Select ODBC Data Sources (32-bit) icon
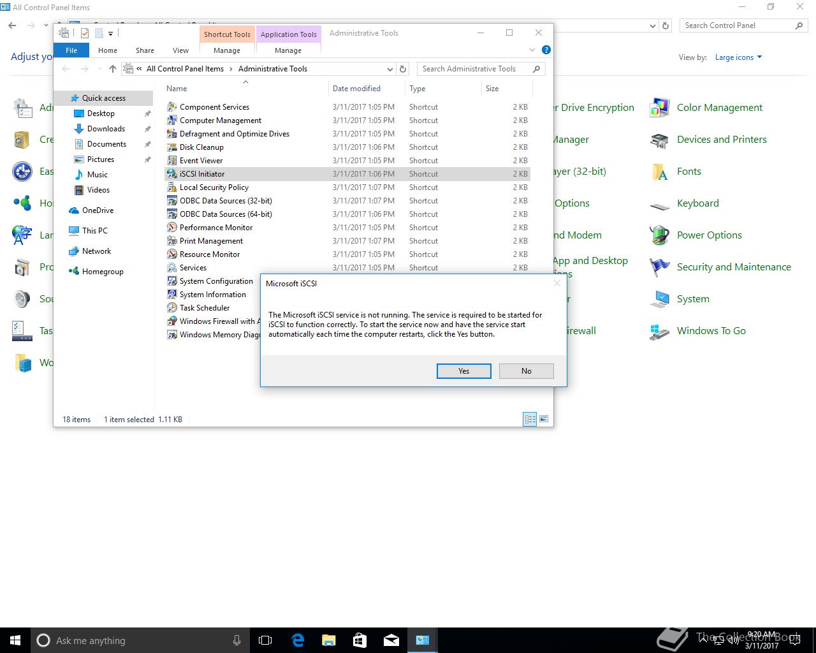Image resolution: width=816 pixels, height=653 pixels. tap(171, 201)
